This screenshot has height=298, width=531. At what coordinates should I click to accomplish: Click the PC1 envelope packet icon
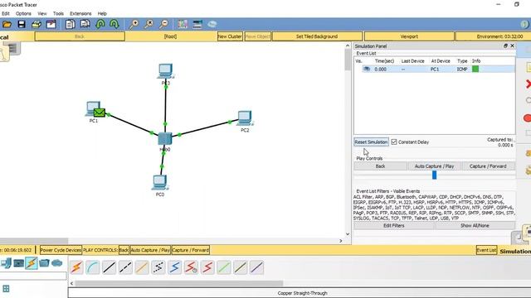pyautogui.click(x=100, y=113)
